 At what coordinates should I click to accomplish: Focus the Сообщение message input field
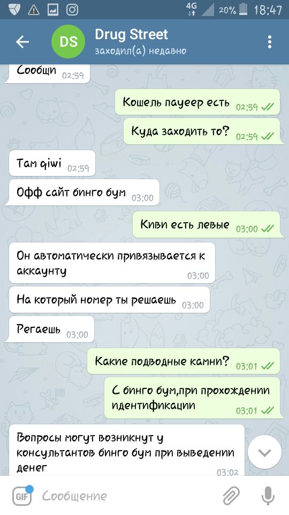pos(128,496)
